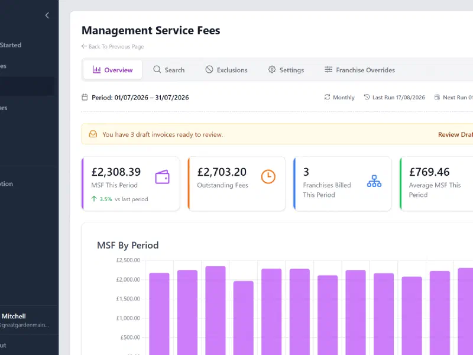
Task: Click the purple wallet icon on MSF card
Action: pos(162,177)
